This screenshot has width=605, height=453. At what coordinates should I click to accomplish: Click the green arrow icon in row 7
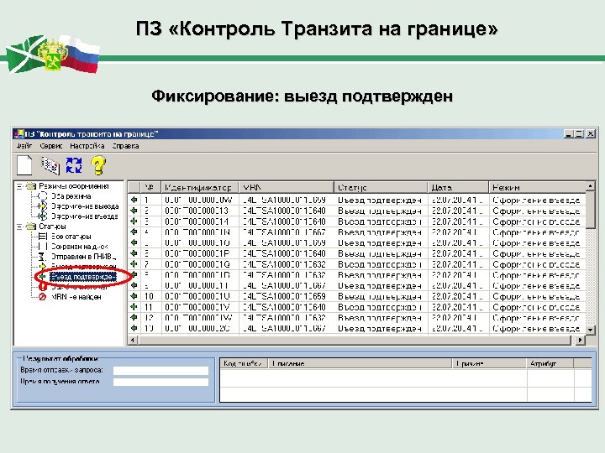tap(134, 264)
